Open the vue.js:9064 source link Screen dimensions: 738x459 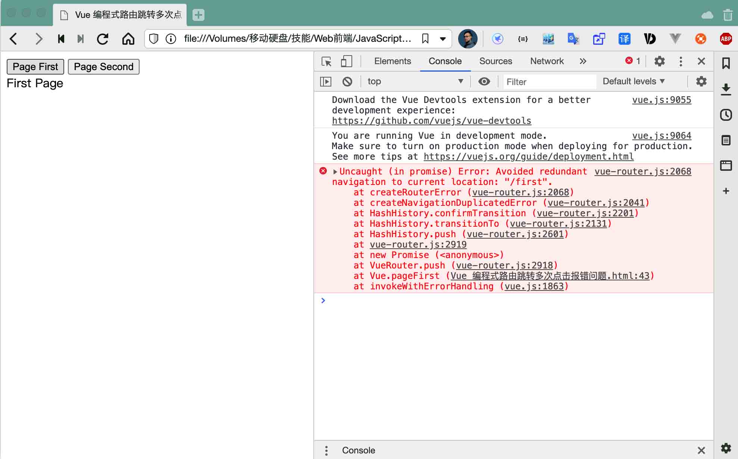tap(662, 136)
